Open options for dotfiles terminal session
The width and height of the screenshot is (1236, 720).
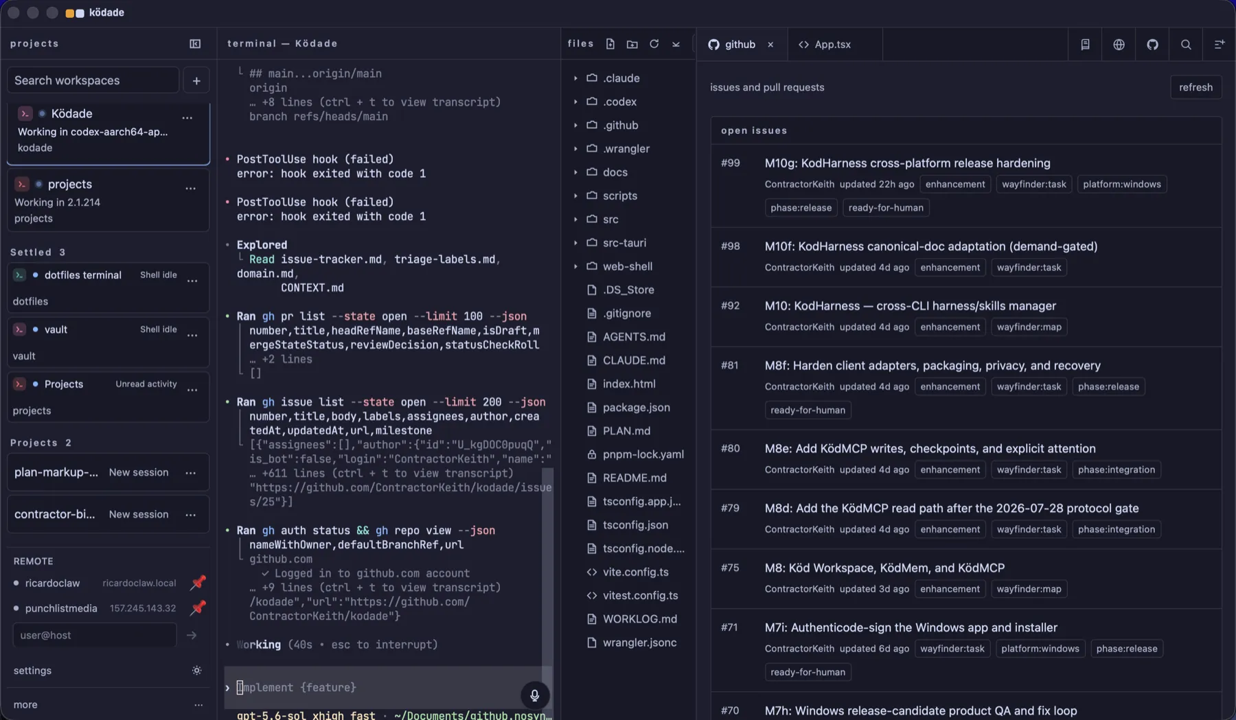pos(192,281)
